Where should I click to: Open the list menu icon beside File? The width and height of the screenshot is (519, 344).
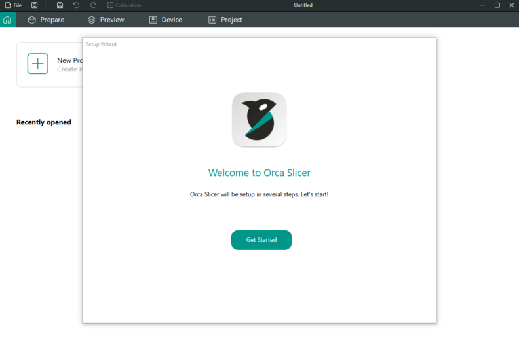tap(35, 5)
